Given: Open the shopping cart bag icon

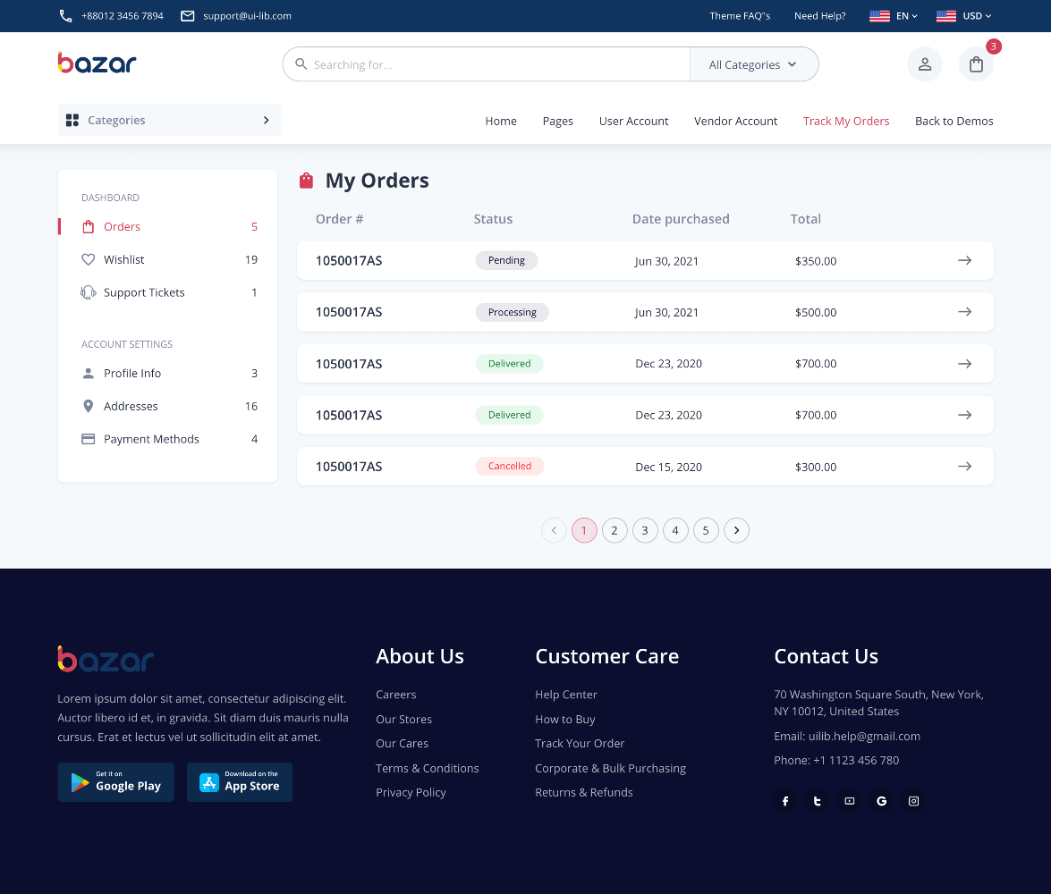Looking at the screenshot, I should (976, 64).
